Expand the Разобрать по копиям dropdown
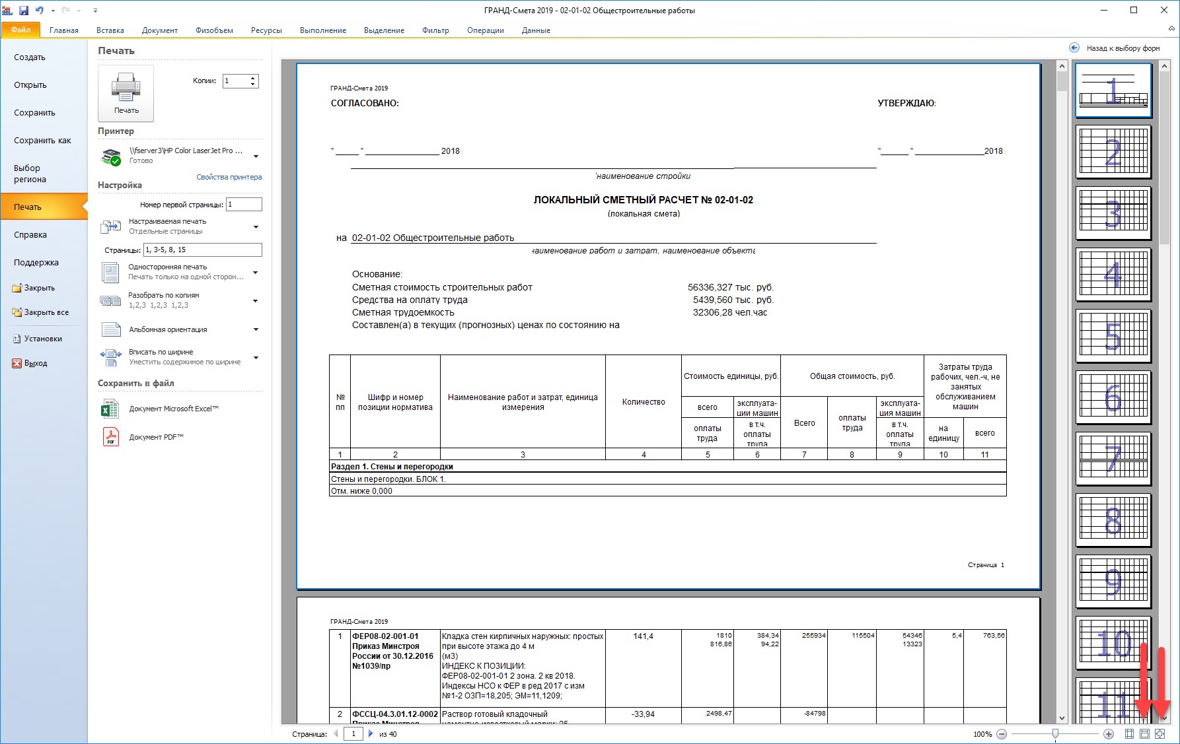The width and height of the screenshot is (1180, 744). [x=256, y=300]
